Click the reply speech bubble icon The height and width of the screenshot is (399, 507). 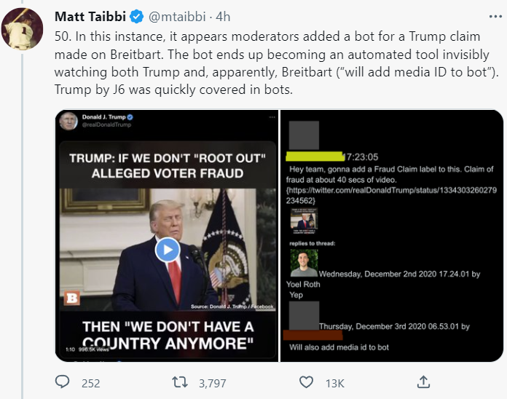tap(63, 382)
